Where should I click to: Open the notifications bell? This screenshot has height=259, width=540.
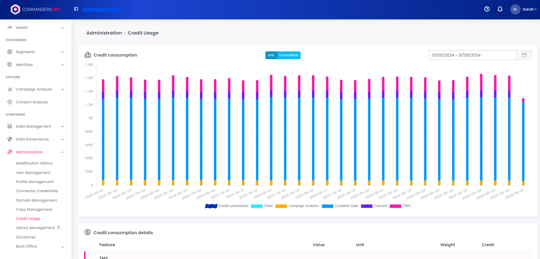point(500,9)
